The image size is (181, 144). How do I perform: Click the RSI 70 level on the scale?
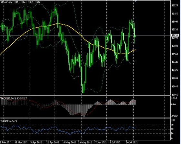click(x=172, y=125)
